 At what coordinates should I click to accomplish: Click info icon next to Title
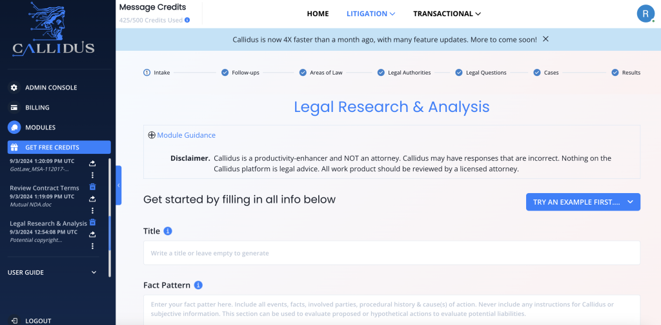point(168,231)
